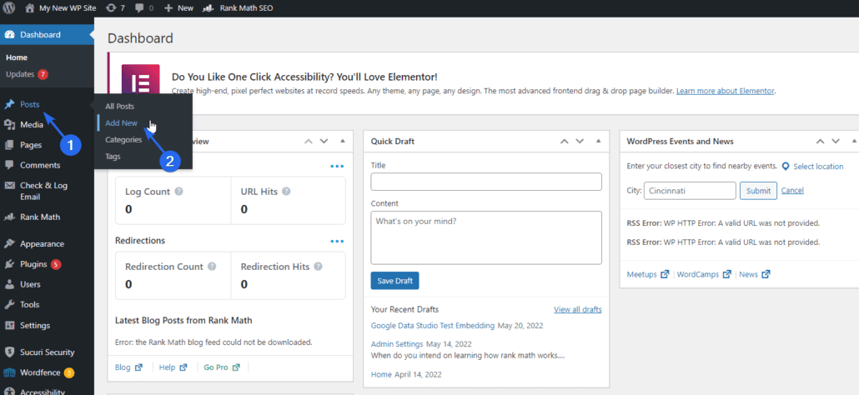Open the View all drafts link

tap(577, 309)
